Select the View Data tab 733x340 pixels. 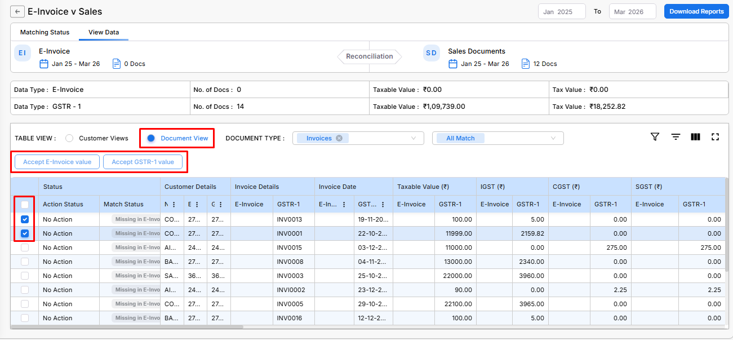104,32
